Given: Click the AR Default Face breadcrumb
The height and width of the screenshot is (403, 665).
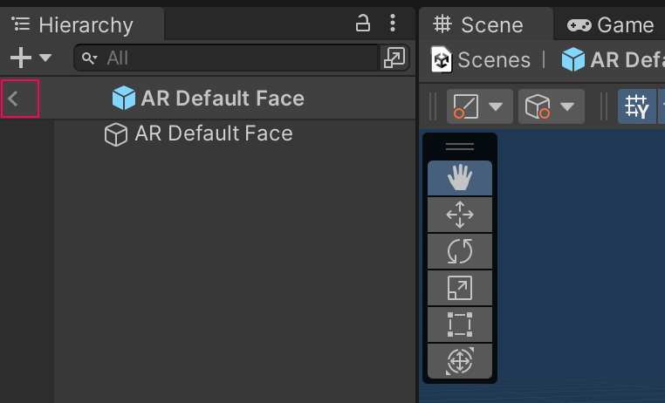Looking at the screenshot, I should tap(611, 60).
